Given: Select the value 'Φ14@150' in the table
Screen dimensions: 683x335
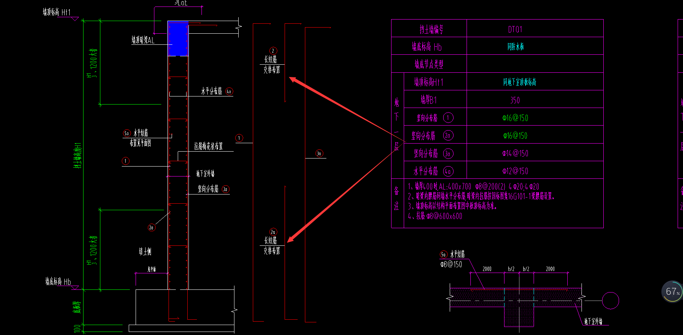Looking at the screenshot, I should [x=515, y=154].
